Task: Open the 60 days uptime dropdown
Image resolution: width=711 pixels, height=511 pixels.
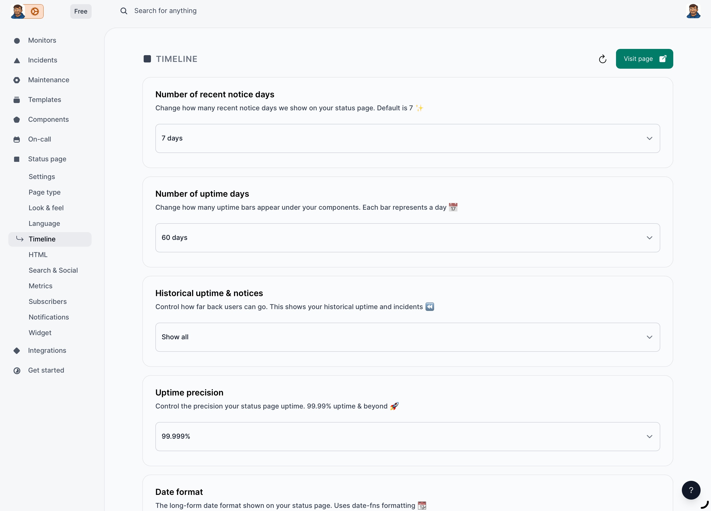Action: 408,238
